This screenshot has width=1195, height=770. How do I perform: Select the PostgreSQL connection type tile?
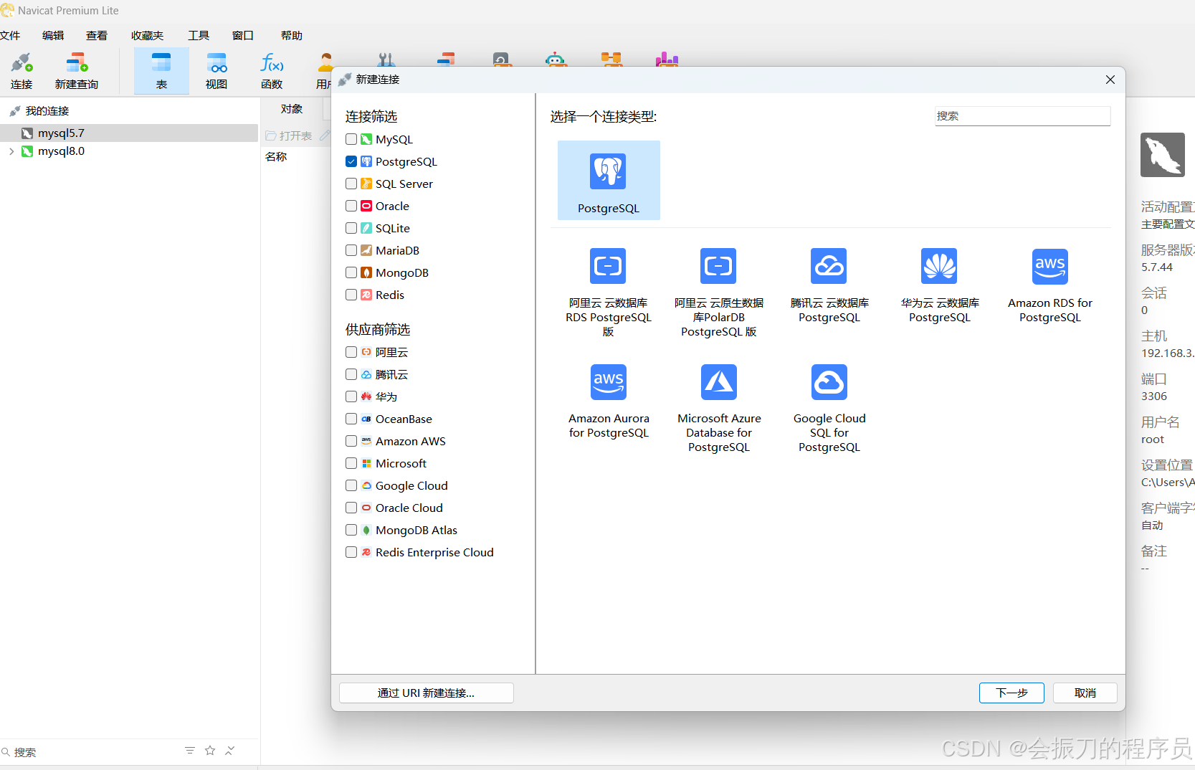[608, 180]
